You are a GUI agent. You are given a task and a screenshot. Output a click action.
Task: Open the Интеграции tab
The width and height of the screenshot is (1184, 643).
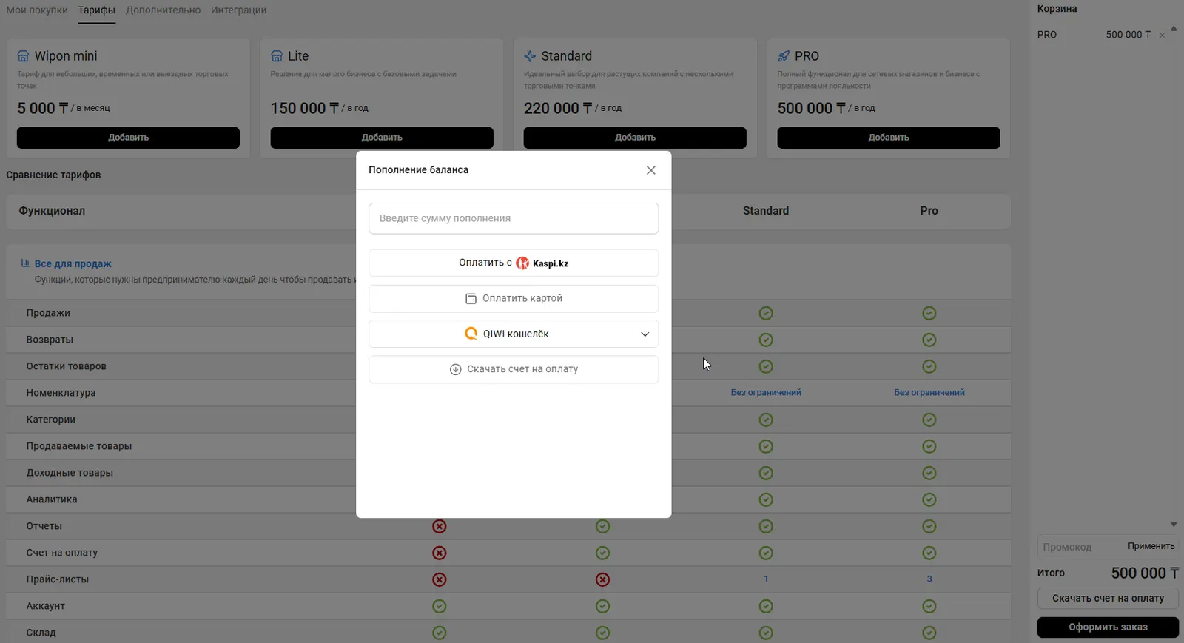(238, 10)
